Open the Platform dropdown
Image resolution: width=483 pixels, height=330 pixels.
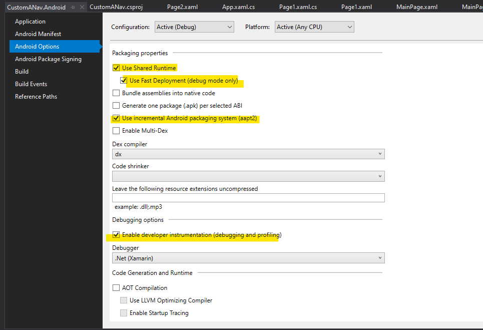[x=314, y=27]
